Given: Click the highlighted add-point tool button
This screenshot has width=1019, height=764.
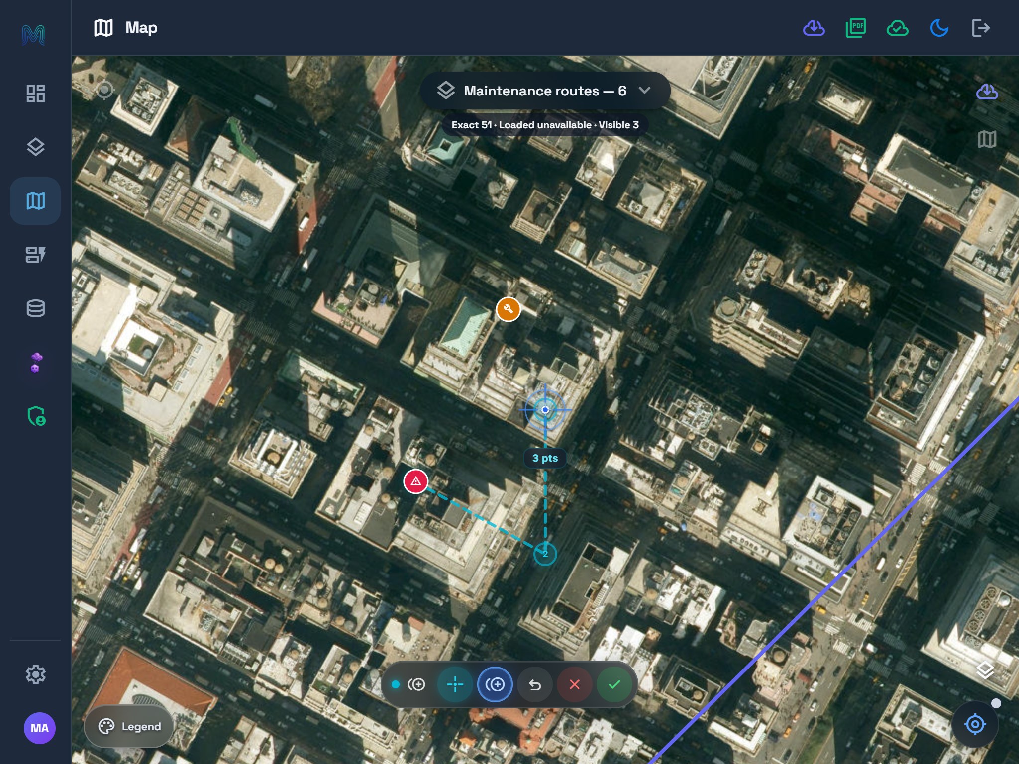Looking at the screenshot, I should (495, 685).
